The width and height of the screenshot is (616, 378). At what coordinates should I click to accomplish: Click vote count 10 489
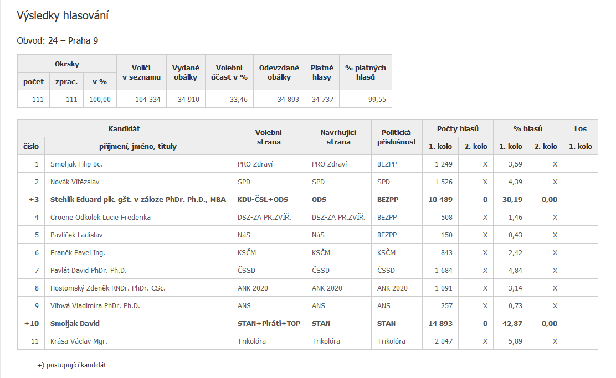[x=440, y=199]
